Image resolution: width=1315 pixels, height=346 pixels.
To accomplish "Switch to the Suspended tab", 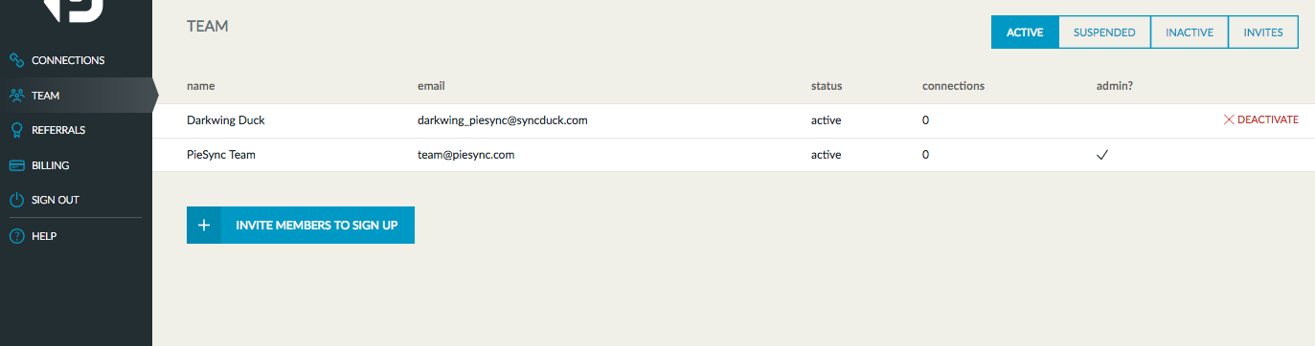I will (1104, 32).
